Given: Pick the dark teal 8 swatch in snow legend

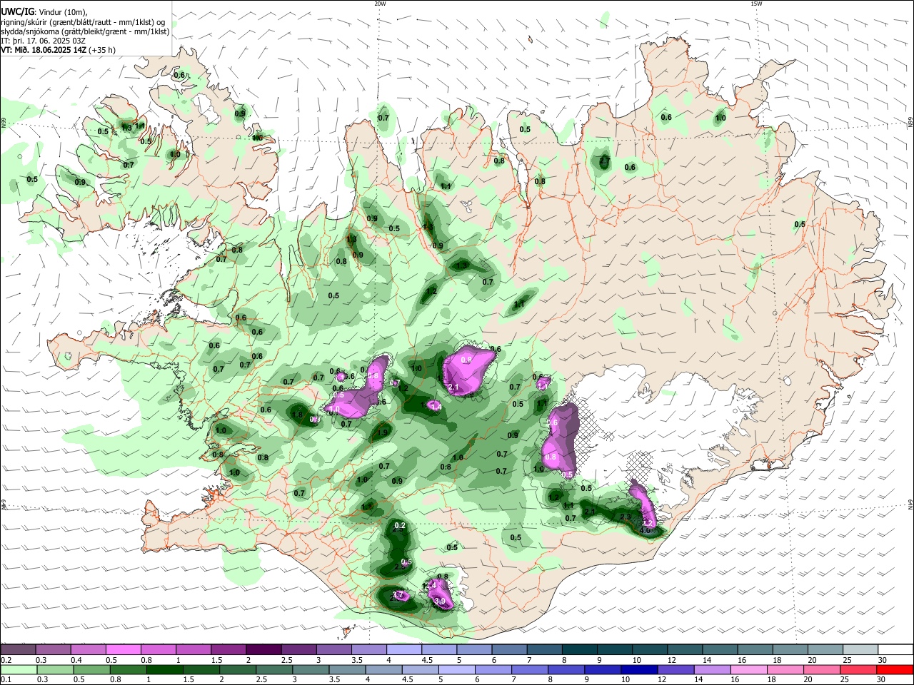Looking at the screenshot, I should (580, 650).
